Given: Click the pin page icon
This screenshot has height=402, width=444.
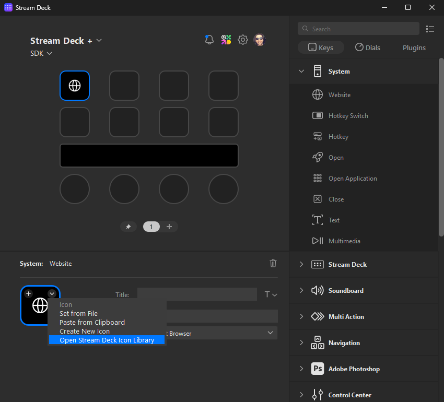Looking at the screenshot, I should tap(128, 227).
